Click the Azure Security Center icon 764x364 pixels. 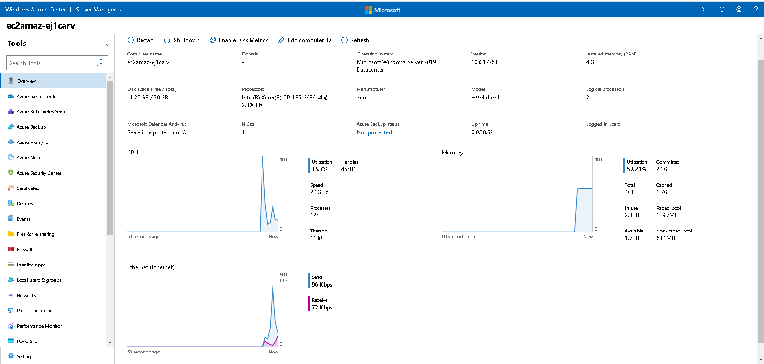pyautogui.click(x=11, y=173)
